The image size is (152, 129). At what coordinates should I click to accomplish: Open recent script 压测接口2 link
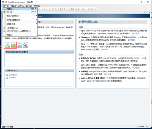13,75
